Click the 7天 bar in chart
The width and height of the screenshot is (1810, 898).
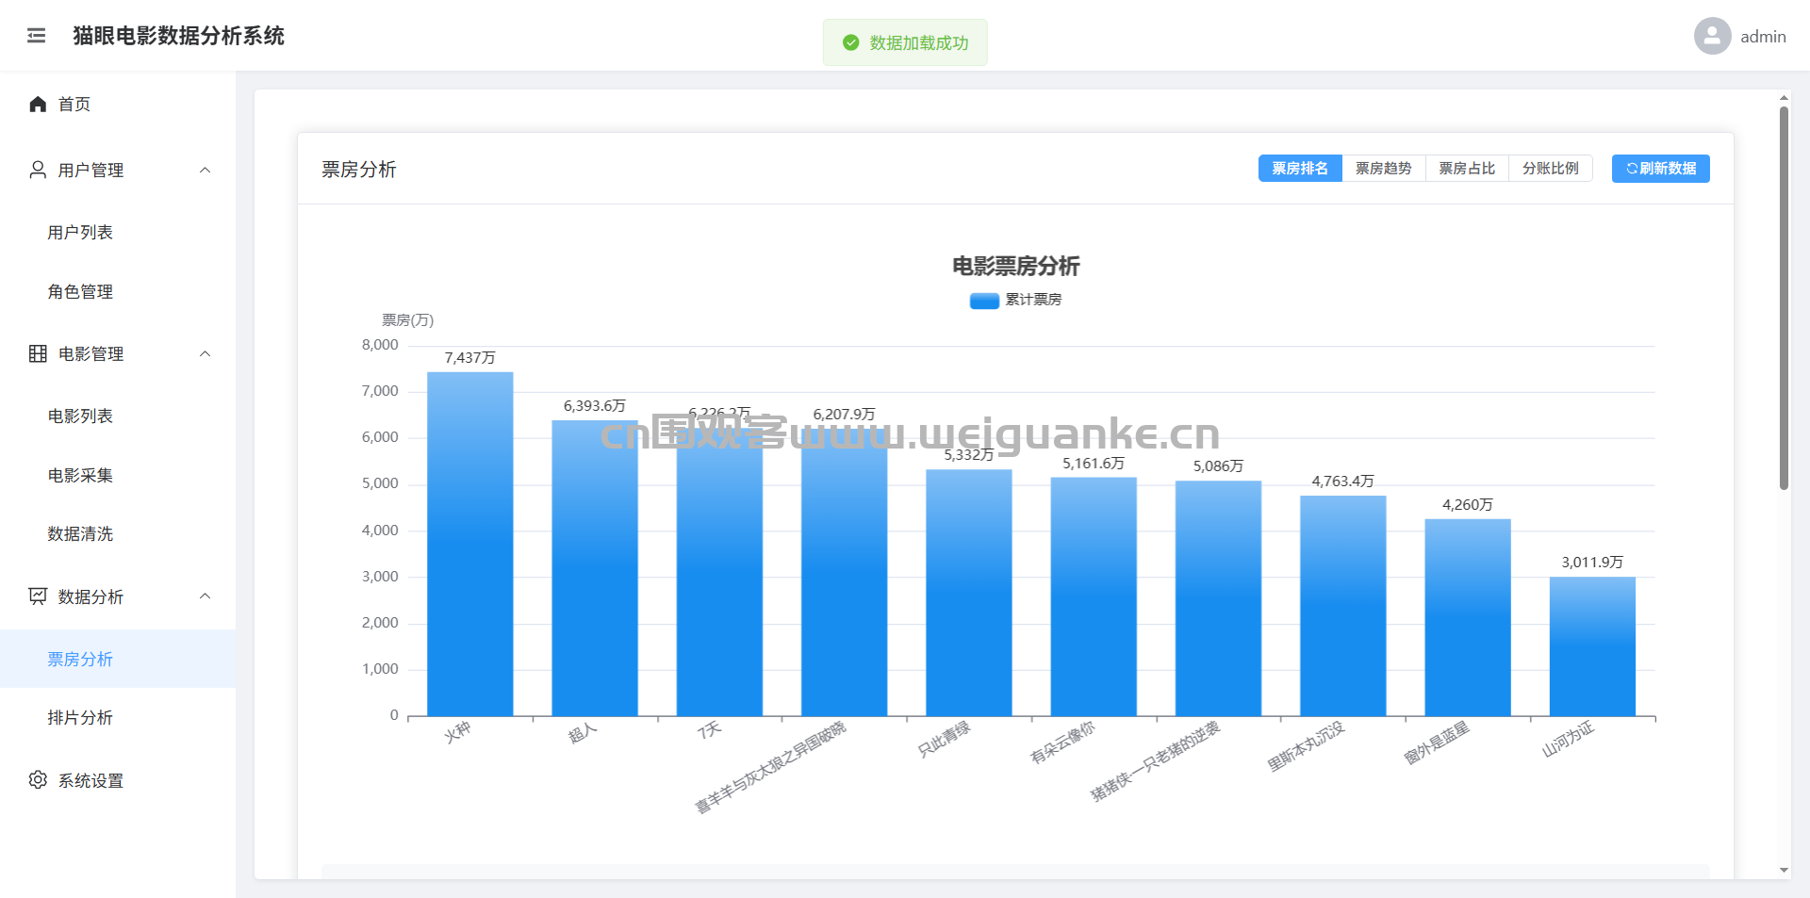pyautogui.click(x=719, y=572)
